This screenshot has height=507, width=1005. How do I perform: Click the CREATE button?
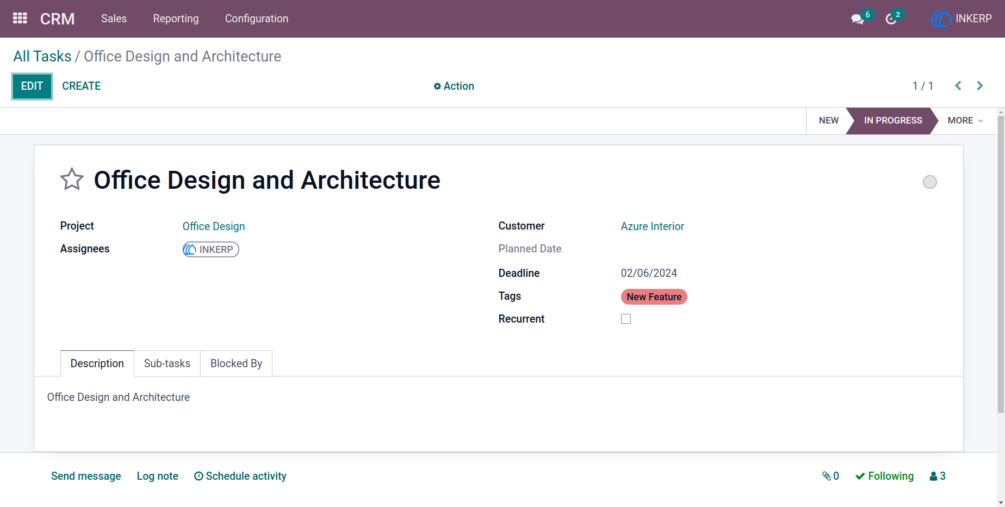(x=82, y=86)
